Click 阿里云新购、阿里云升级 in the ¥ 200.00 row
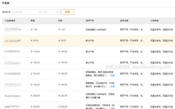Image resolution: width=175 pixels, height=109 pixels. [162, 96]
